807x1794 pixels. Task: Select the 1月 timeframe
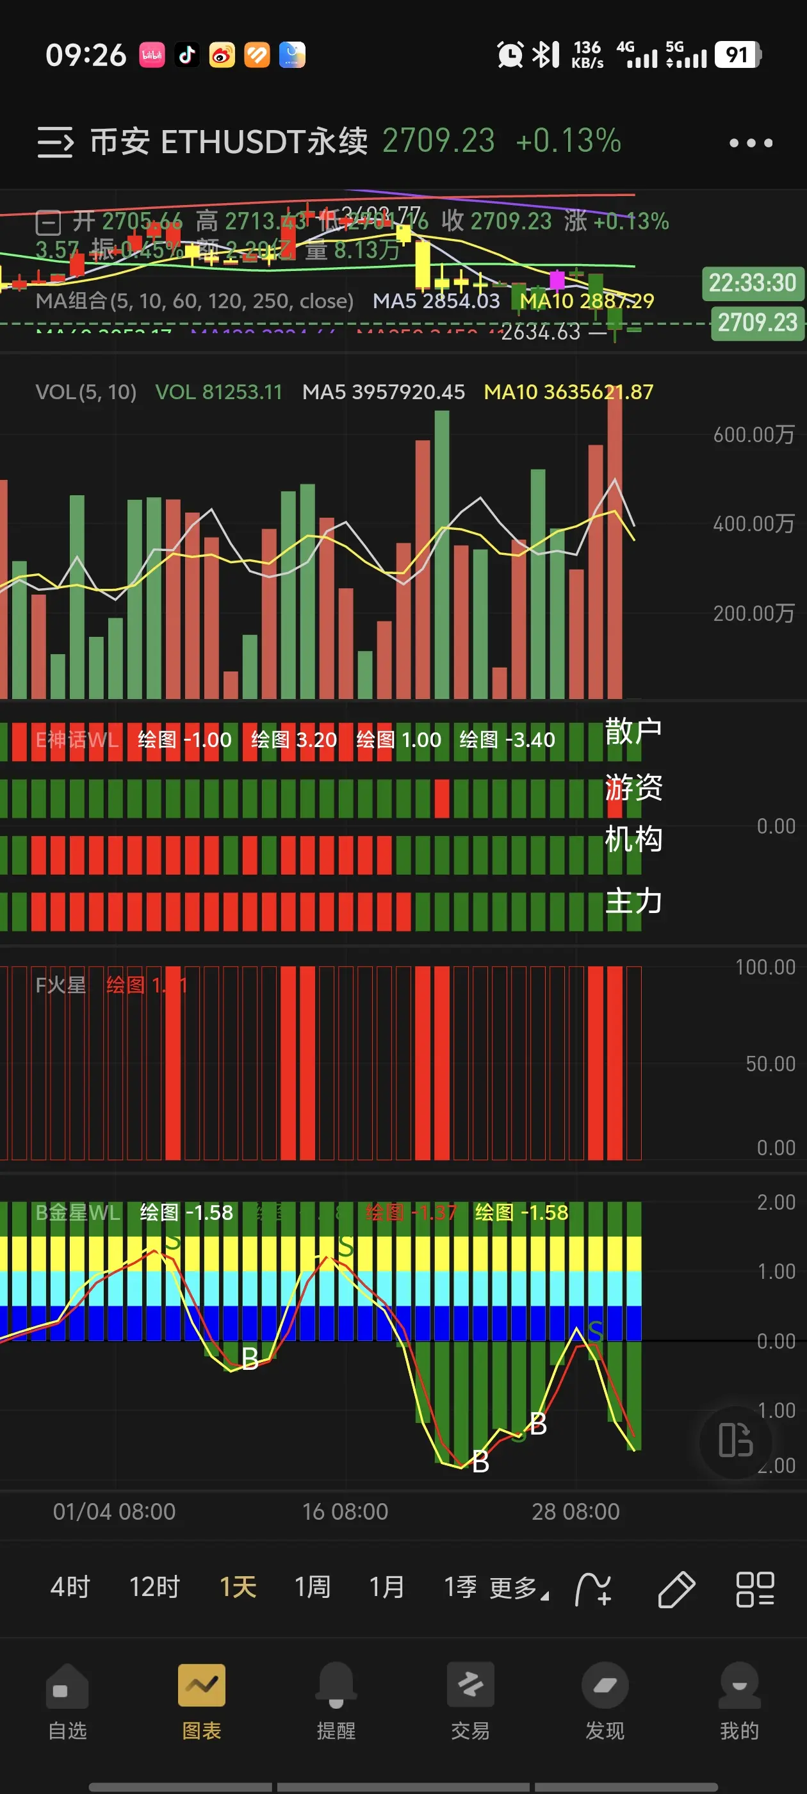(x=387, y=1587)
